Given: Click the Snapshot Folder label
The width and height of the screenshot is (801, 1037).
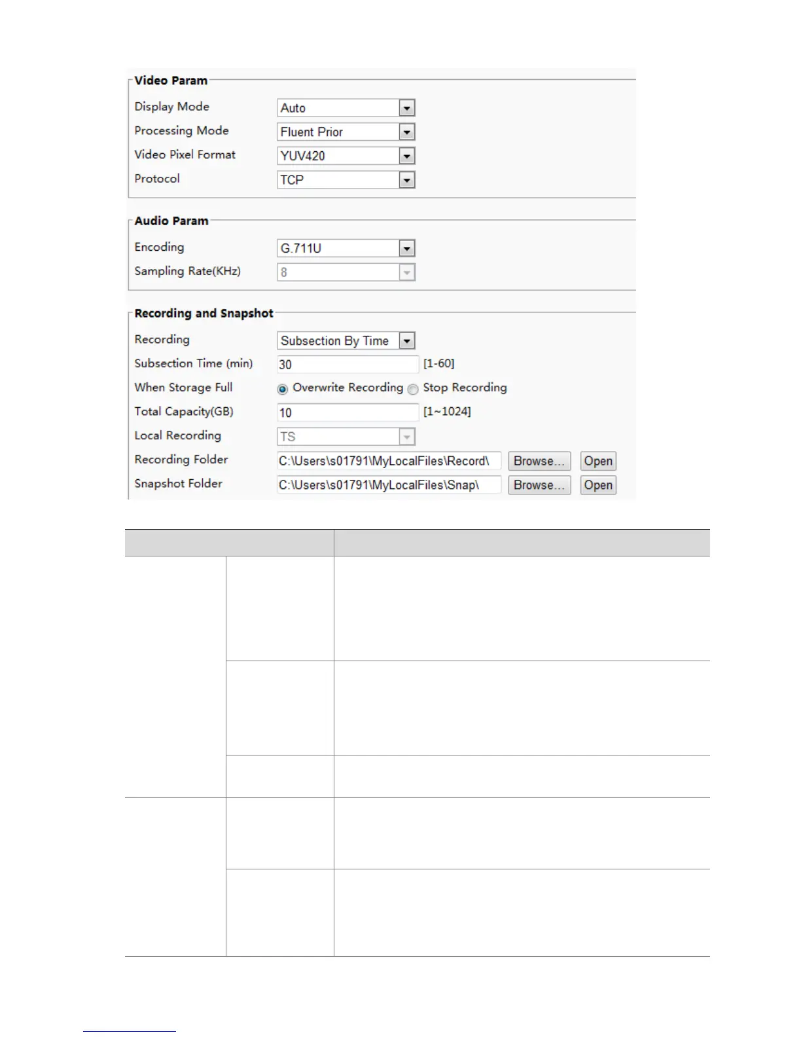Looking at the screenshot, I should click(178, 483).
